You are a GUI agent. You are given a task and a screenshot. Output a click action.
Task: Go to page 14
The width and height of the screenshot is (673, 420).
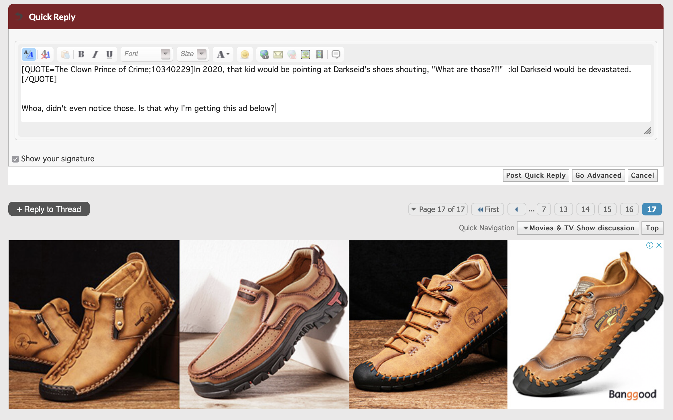coord(585,209)
